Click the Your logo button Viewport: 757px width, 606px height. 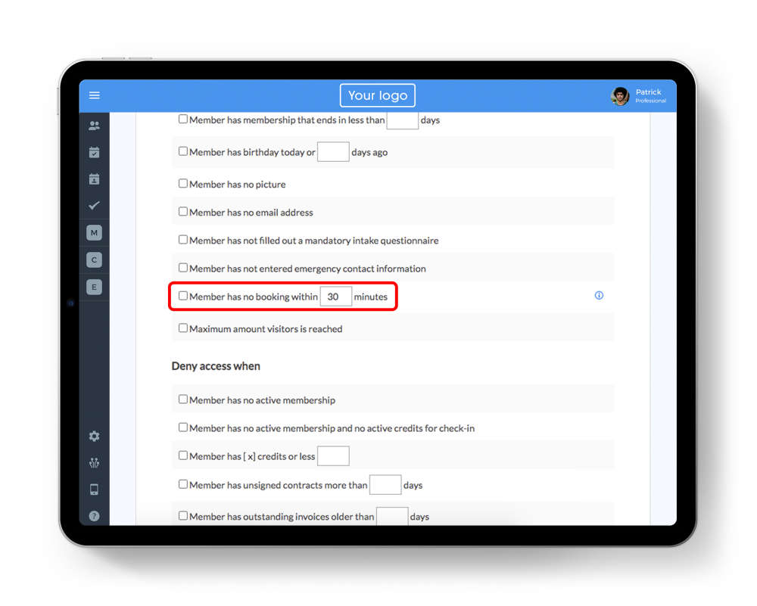378,95
